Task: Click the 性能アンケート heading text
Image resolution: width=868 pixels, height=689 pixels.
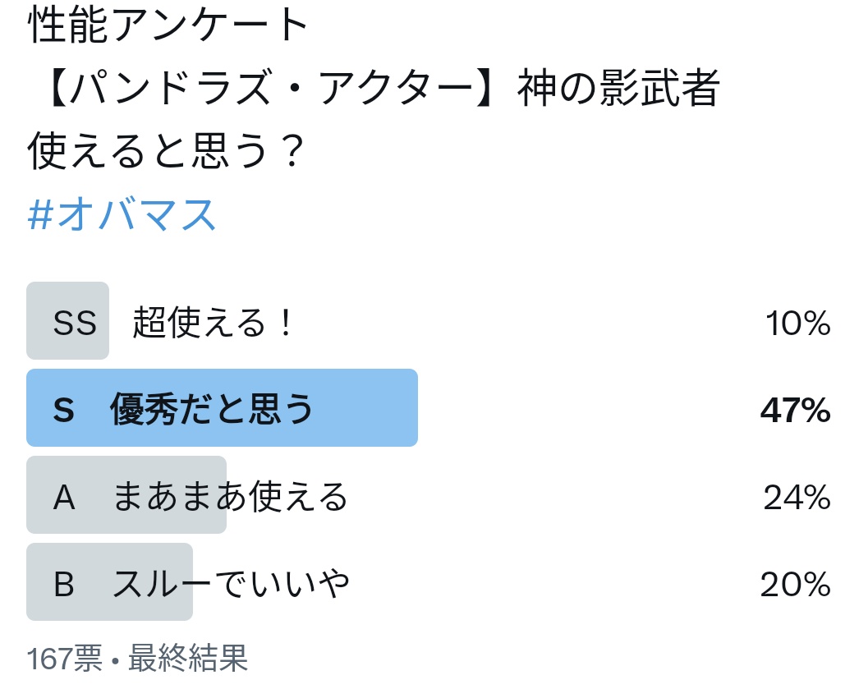Action: pos(168,25)
